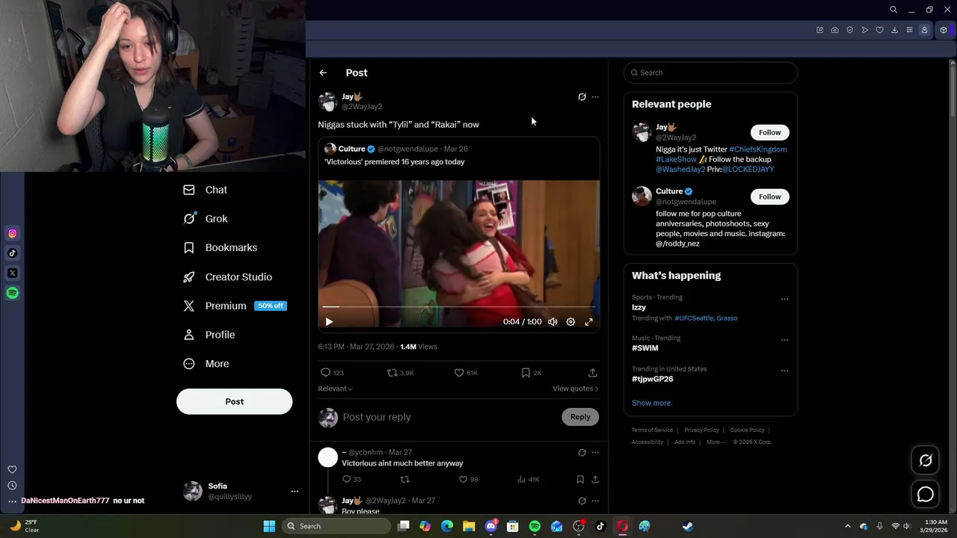Open three-dot menu on ycbnhm's reply
Viewport: 957px width, 538px height.
coord(595,453)
